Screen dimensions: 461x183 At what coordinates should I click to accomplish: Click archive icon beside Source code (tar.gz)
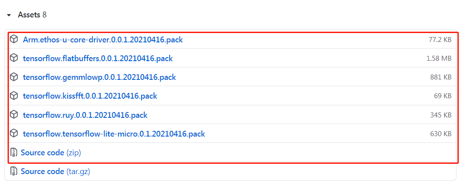pyautogui.click(x=14, y=171)
